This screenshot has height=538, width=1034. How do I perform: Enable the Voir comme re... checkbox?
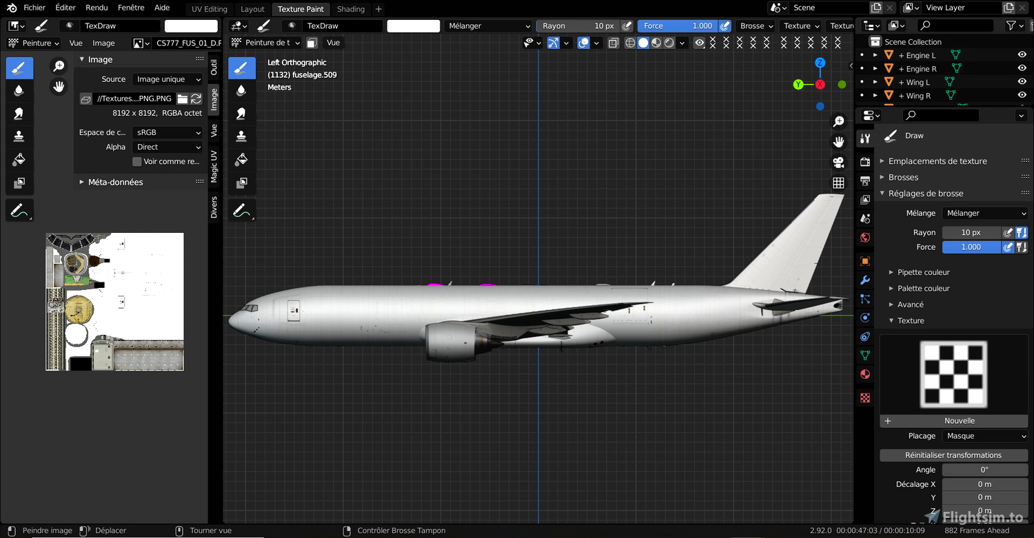coord(136,161)
